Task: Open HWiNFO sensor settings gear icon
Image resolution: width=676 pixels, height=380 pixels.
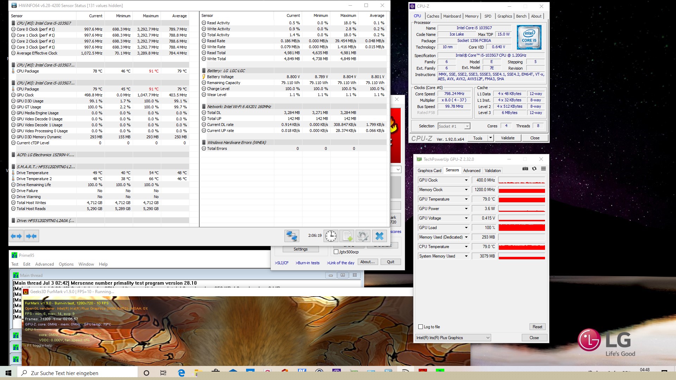Action: tap(363, 236)
